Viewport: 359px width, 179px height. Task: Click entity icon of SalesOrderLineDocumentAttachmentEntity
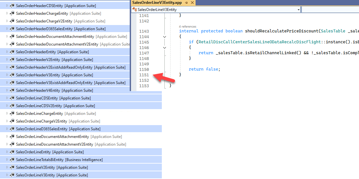[x=12, y=136]
